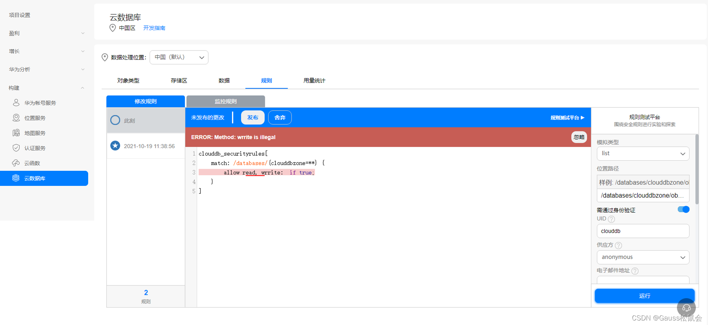Click the arrow icon after 规则测试平台
The image size is (708, 325).
pos(583,118)
